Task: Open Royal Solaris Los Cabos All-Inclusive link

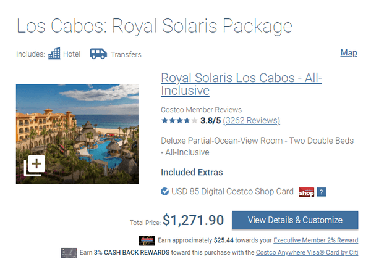Action: (x=241, y=84)
